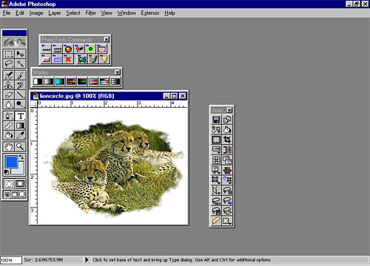Select the Eraser tool
The width and height of the screenshot is (370, 266).
point(9,95)
